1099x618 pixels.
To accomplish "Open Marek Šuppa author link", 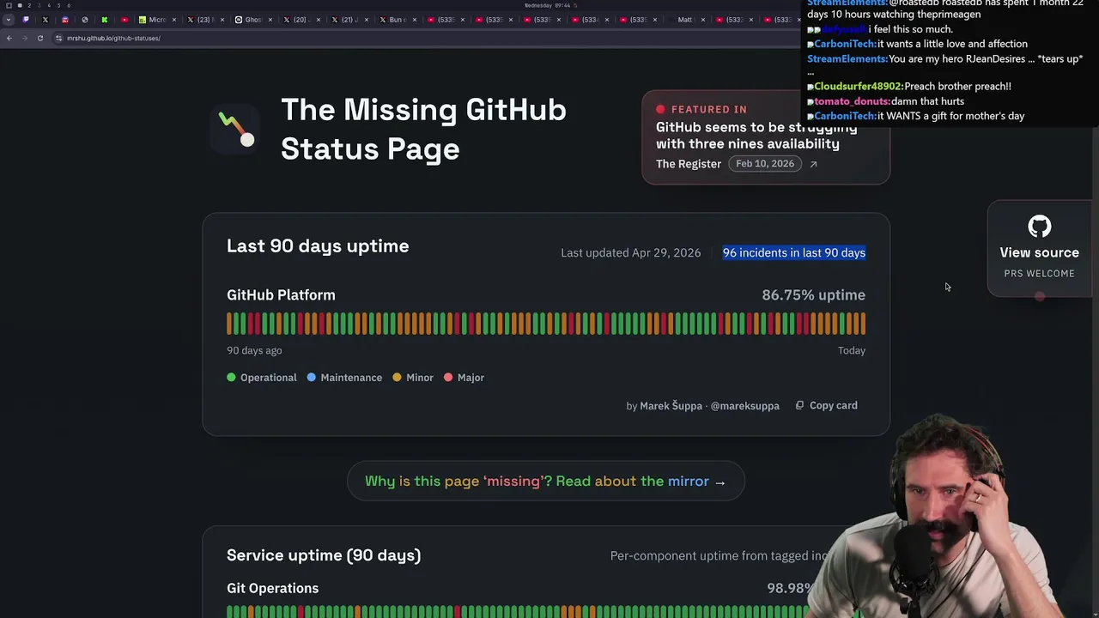I will tap(671, 406).
